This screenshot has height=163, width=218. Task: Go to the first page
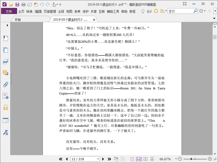[60, 159]
